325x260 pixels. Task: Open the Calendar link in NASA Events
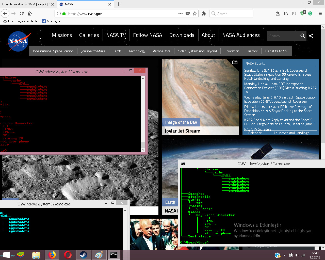click(x=255, y=133)
